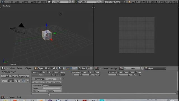This screenshot has height=101, width=179.
Task: Open the Image menu in UV editor
Action: [x=114, y=68]
